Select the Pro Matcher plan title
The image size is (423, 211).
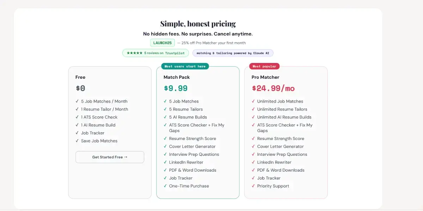click(x=265, y=77)
